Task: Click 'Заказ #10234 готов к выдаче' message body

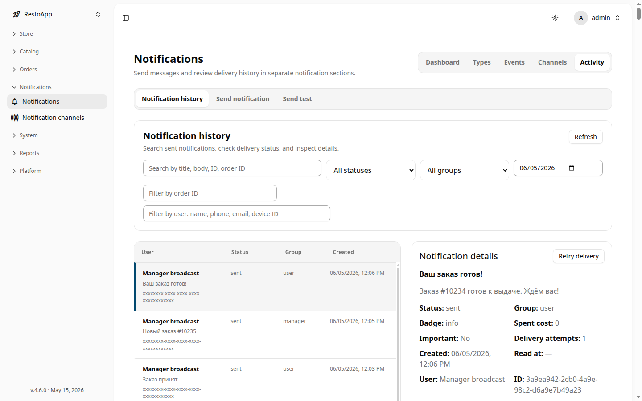Action: [489, 291]
